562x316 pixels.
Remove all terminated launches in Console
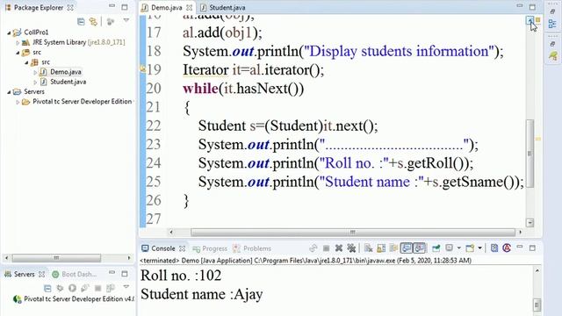(x=351, y=248)
